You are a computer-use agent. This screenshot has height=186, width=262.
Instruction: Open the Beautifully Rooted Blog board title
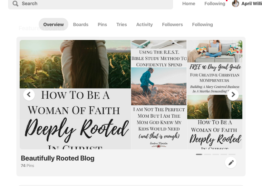point(58,158)
